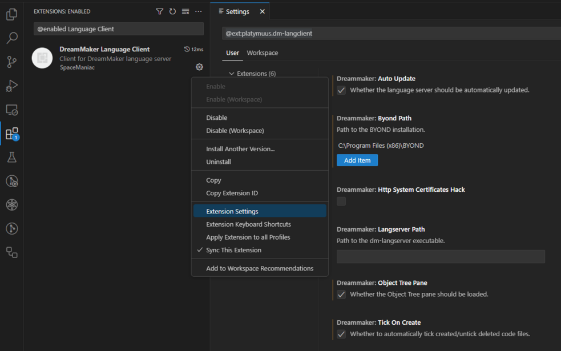Click the filter extensions funnel icon
561x351 pixels.
[160, 11]
